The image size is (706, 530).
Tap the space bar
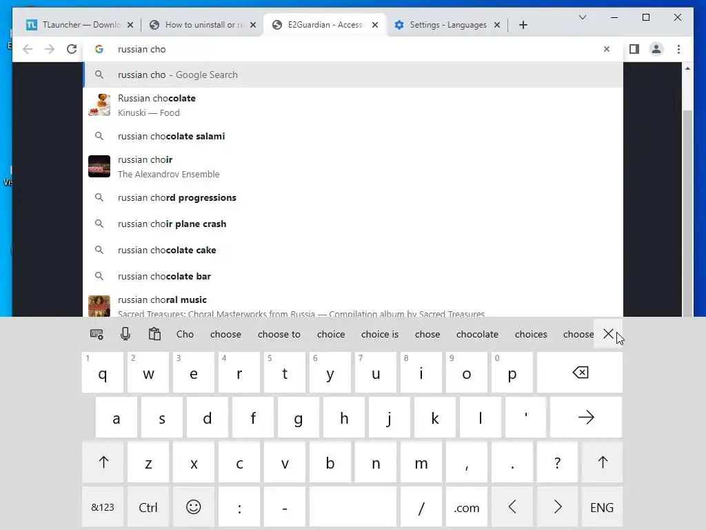click(x=353, y=507)
